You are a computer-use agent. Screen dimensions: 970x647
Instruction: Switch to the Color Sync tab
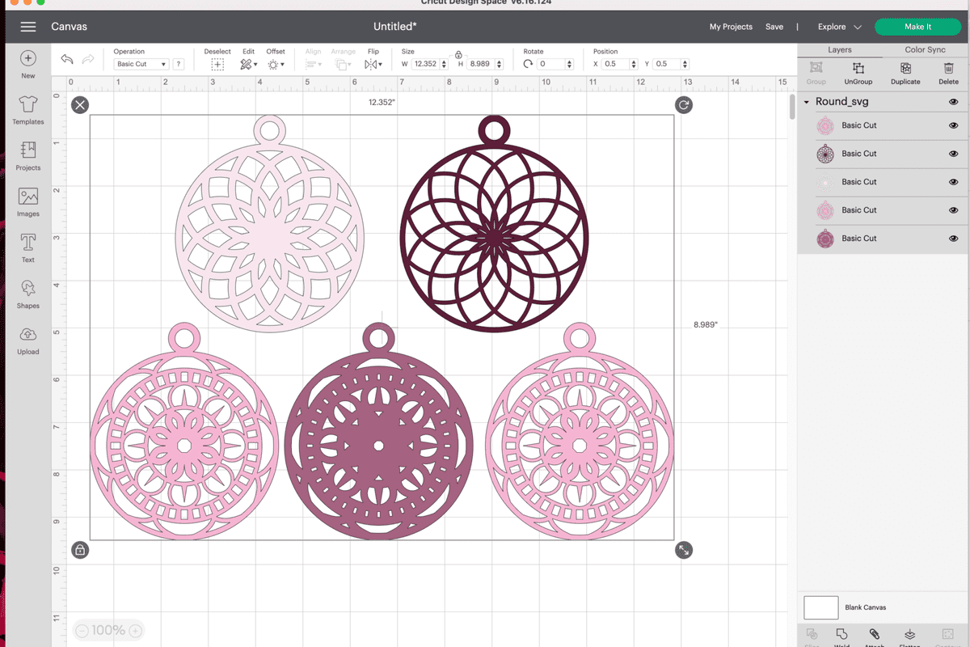926,49
